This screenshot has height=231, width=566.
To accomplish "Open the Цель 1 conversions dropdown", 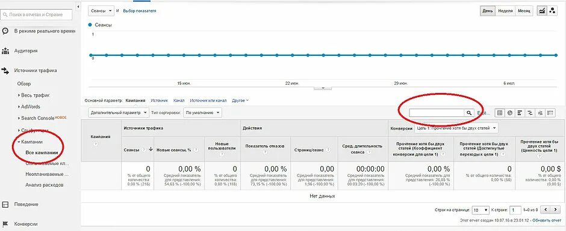I will point(456,127).
